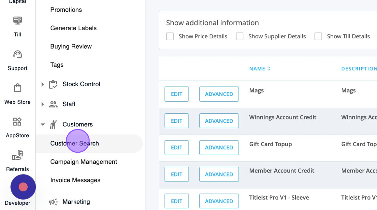Screen dimensions: 377x210
Task: Enable Show Supplier Details checkbox
Action: [240, 37]
